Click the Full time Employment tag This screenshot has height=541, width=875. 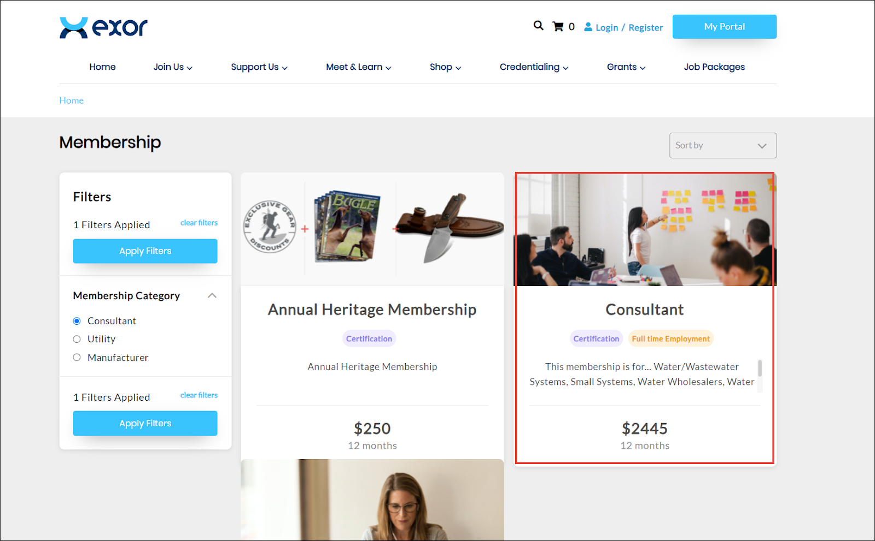point(670,339)
